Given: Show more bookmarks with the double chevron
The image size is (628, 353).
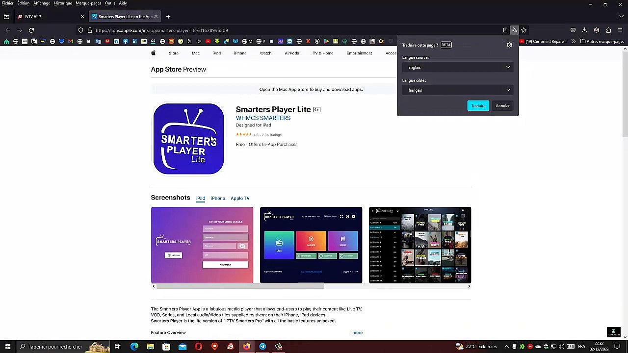Looking at the screenshot, I should (x=573, y=42).
